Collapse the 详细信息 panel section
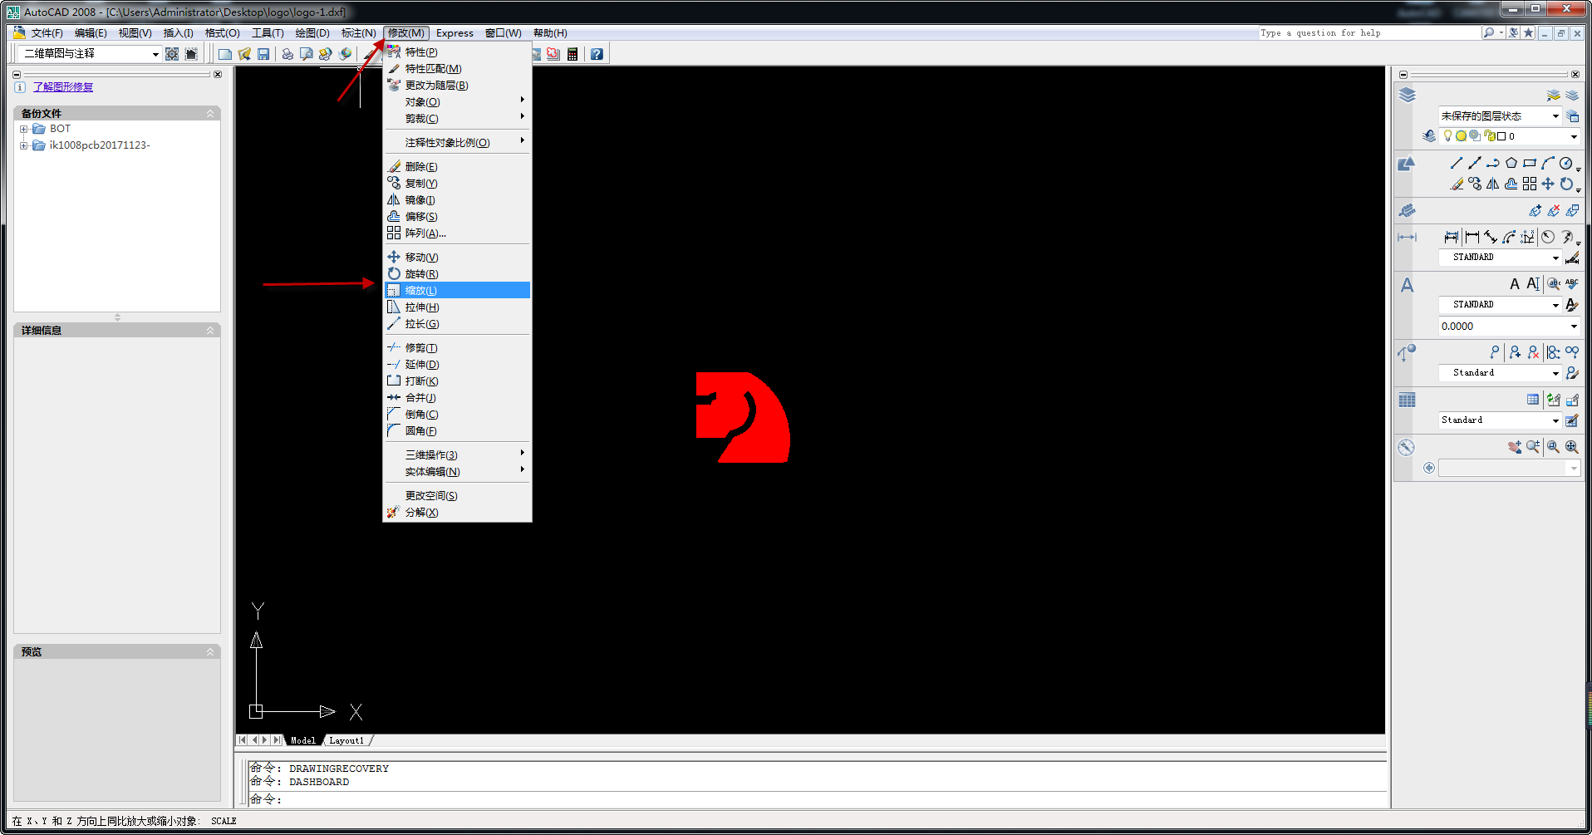 tap(210, 330)
